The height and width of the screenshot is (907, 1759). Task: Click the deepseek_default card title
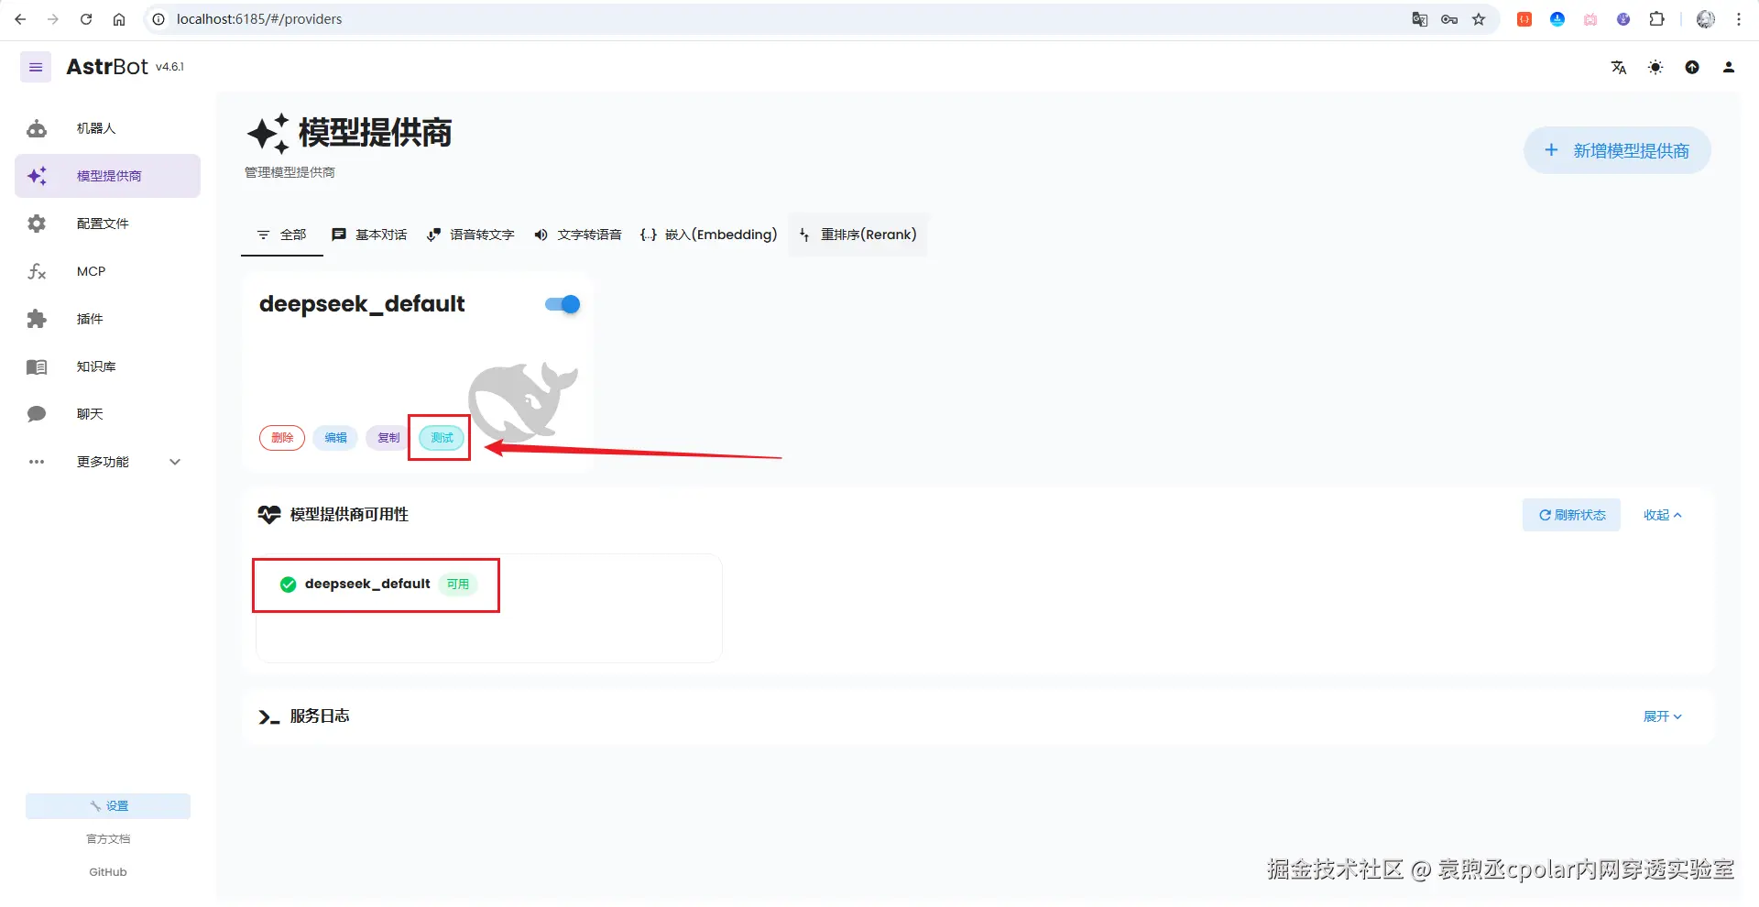tap(362, 304)
